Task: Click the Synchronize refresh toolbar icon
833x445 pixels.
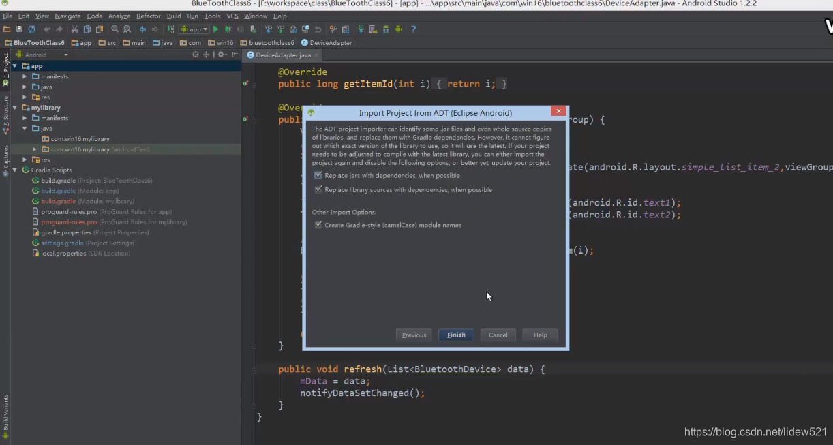Action: (32, 29)
